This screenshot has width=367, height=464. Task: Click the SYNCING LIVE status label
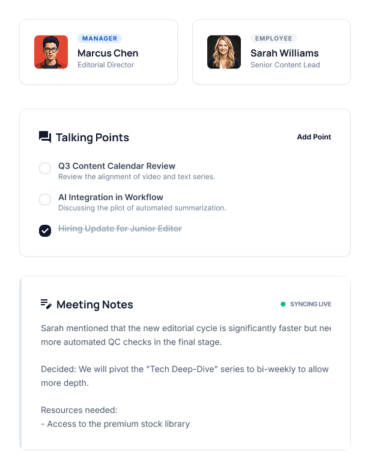click(311, 304)
